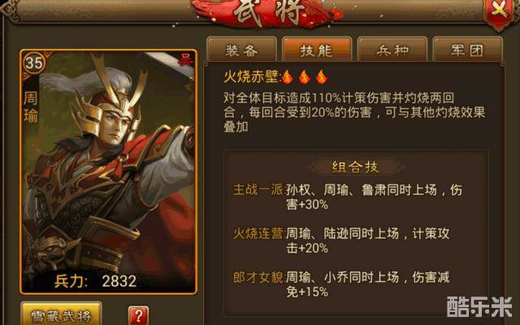Viewport: 520px width, 325px height.
Task: Select the 兵种 troop type tab
Action: pyautogui.click(x=392, y=50)
